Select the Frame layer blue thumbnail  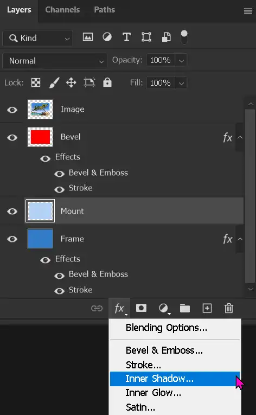[40, 239]
